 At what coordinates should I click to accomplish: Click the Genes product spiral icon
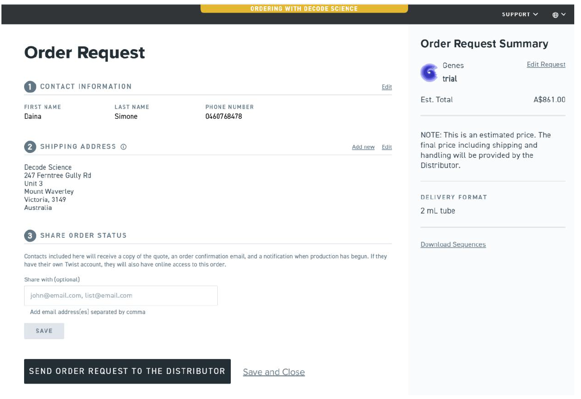pyautogui.click(x=429, y=72)
